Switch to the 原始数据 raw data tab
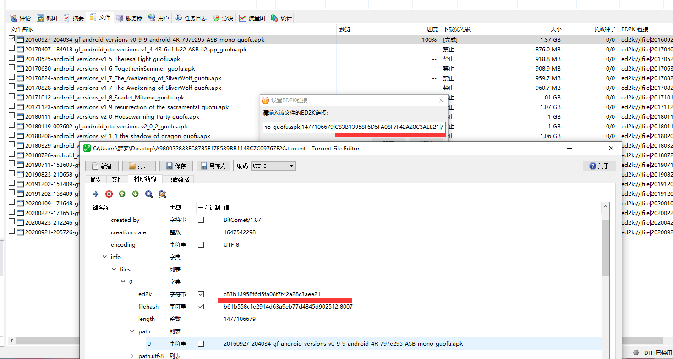Viewport: 673px width, 359px height. coord(177,179)
